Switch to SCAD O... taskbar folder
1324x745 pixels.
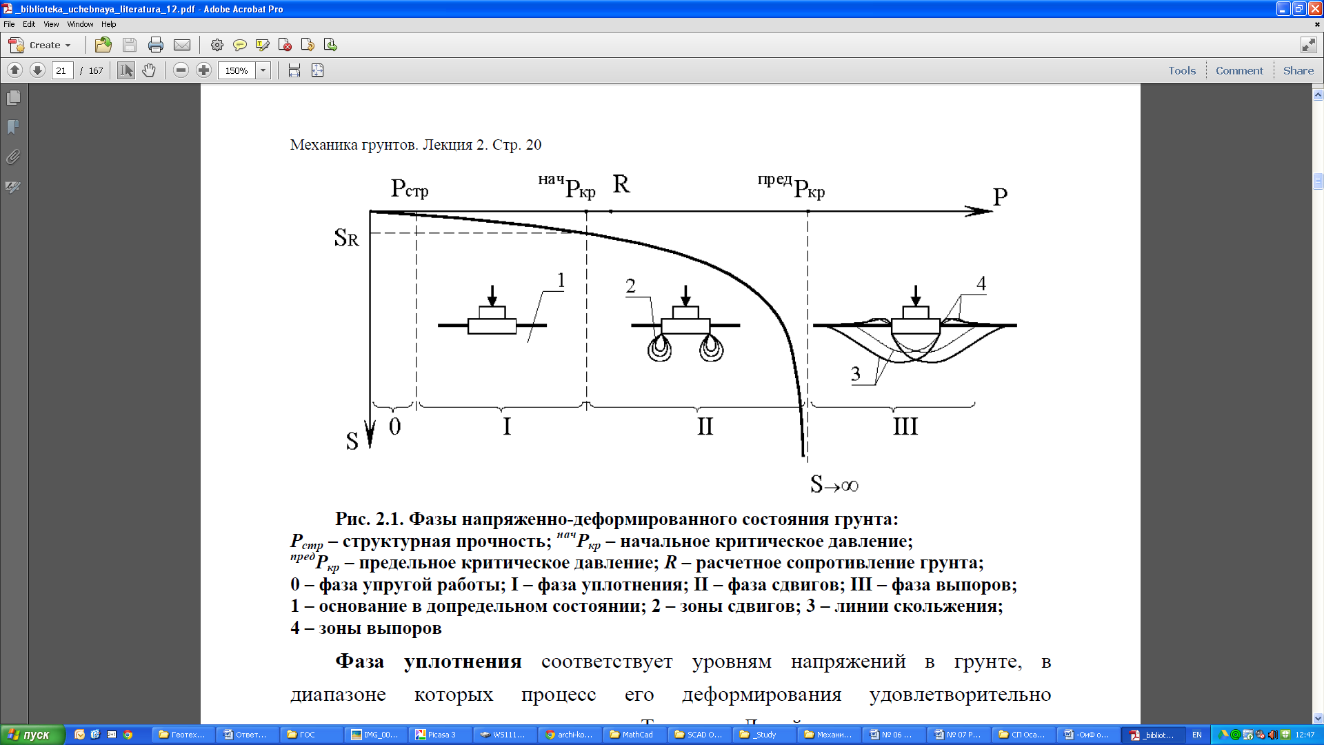pyautogui.click(x=699, y=735)
